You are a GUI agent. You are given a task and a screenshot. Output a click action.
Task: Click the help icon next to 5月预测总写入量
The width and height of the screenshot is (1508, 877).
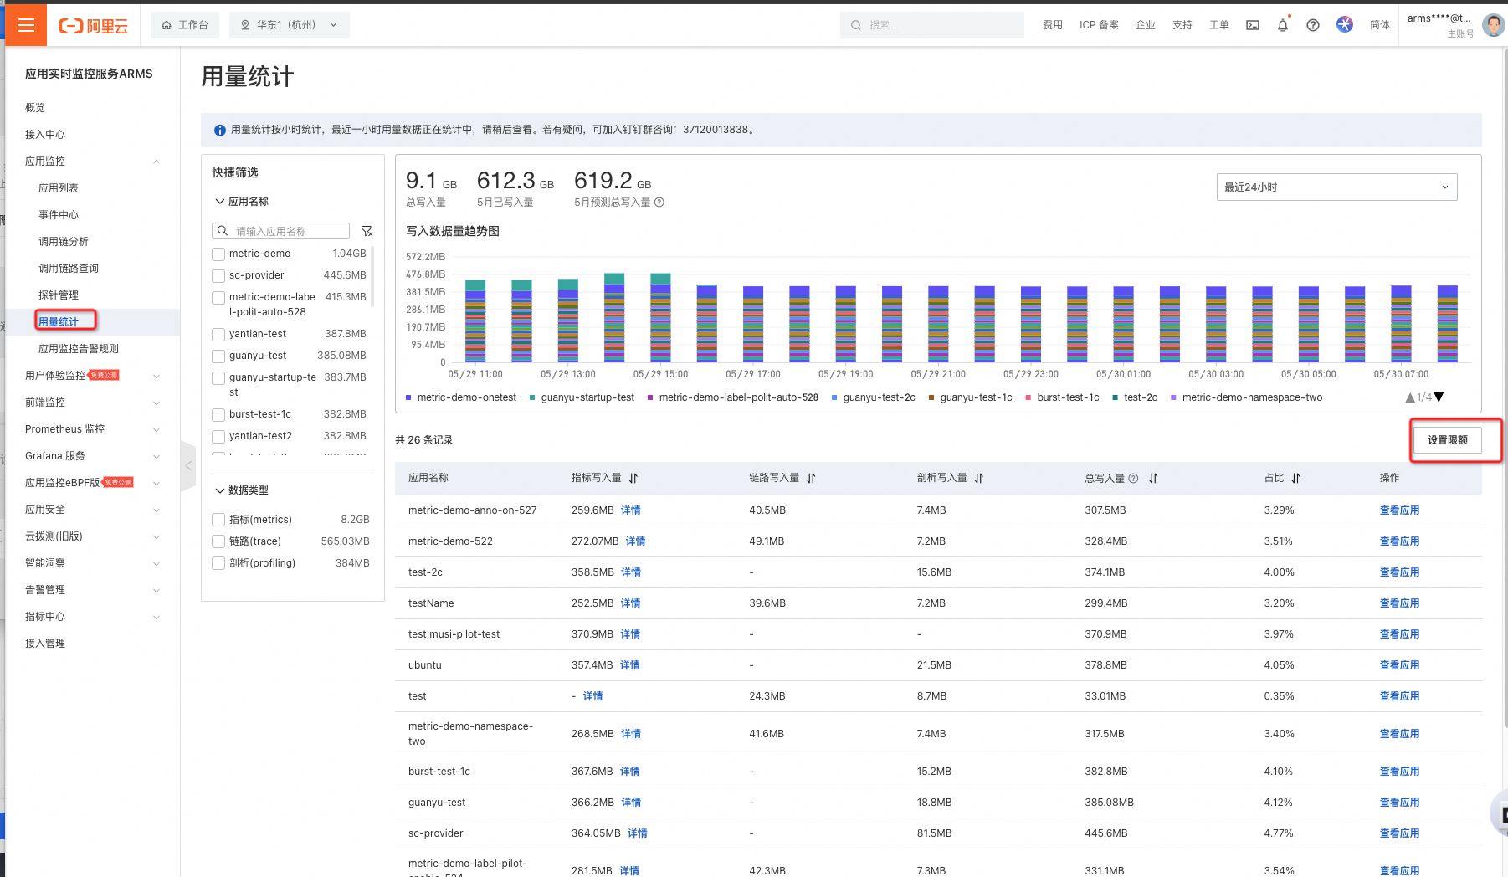click(x=659, y=203)
